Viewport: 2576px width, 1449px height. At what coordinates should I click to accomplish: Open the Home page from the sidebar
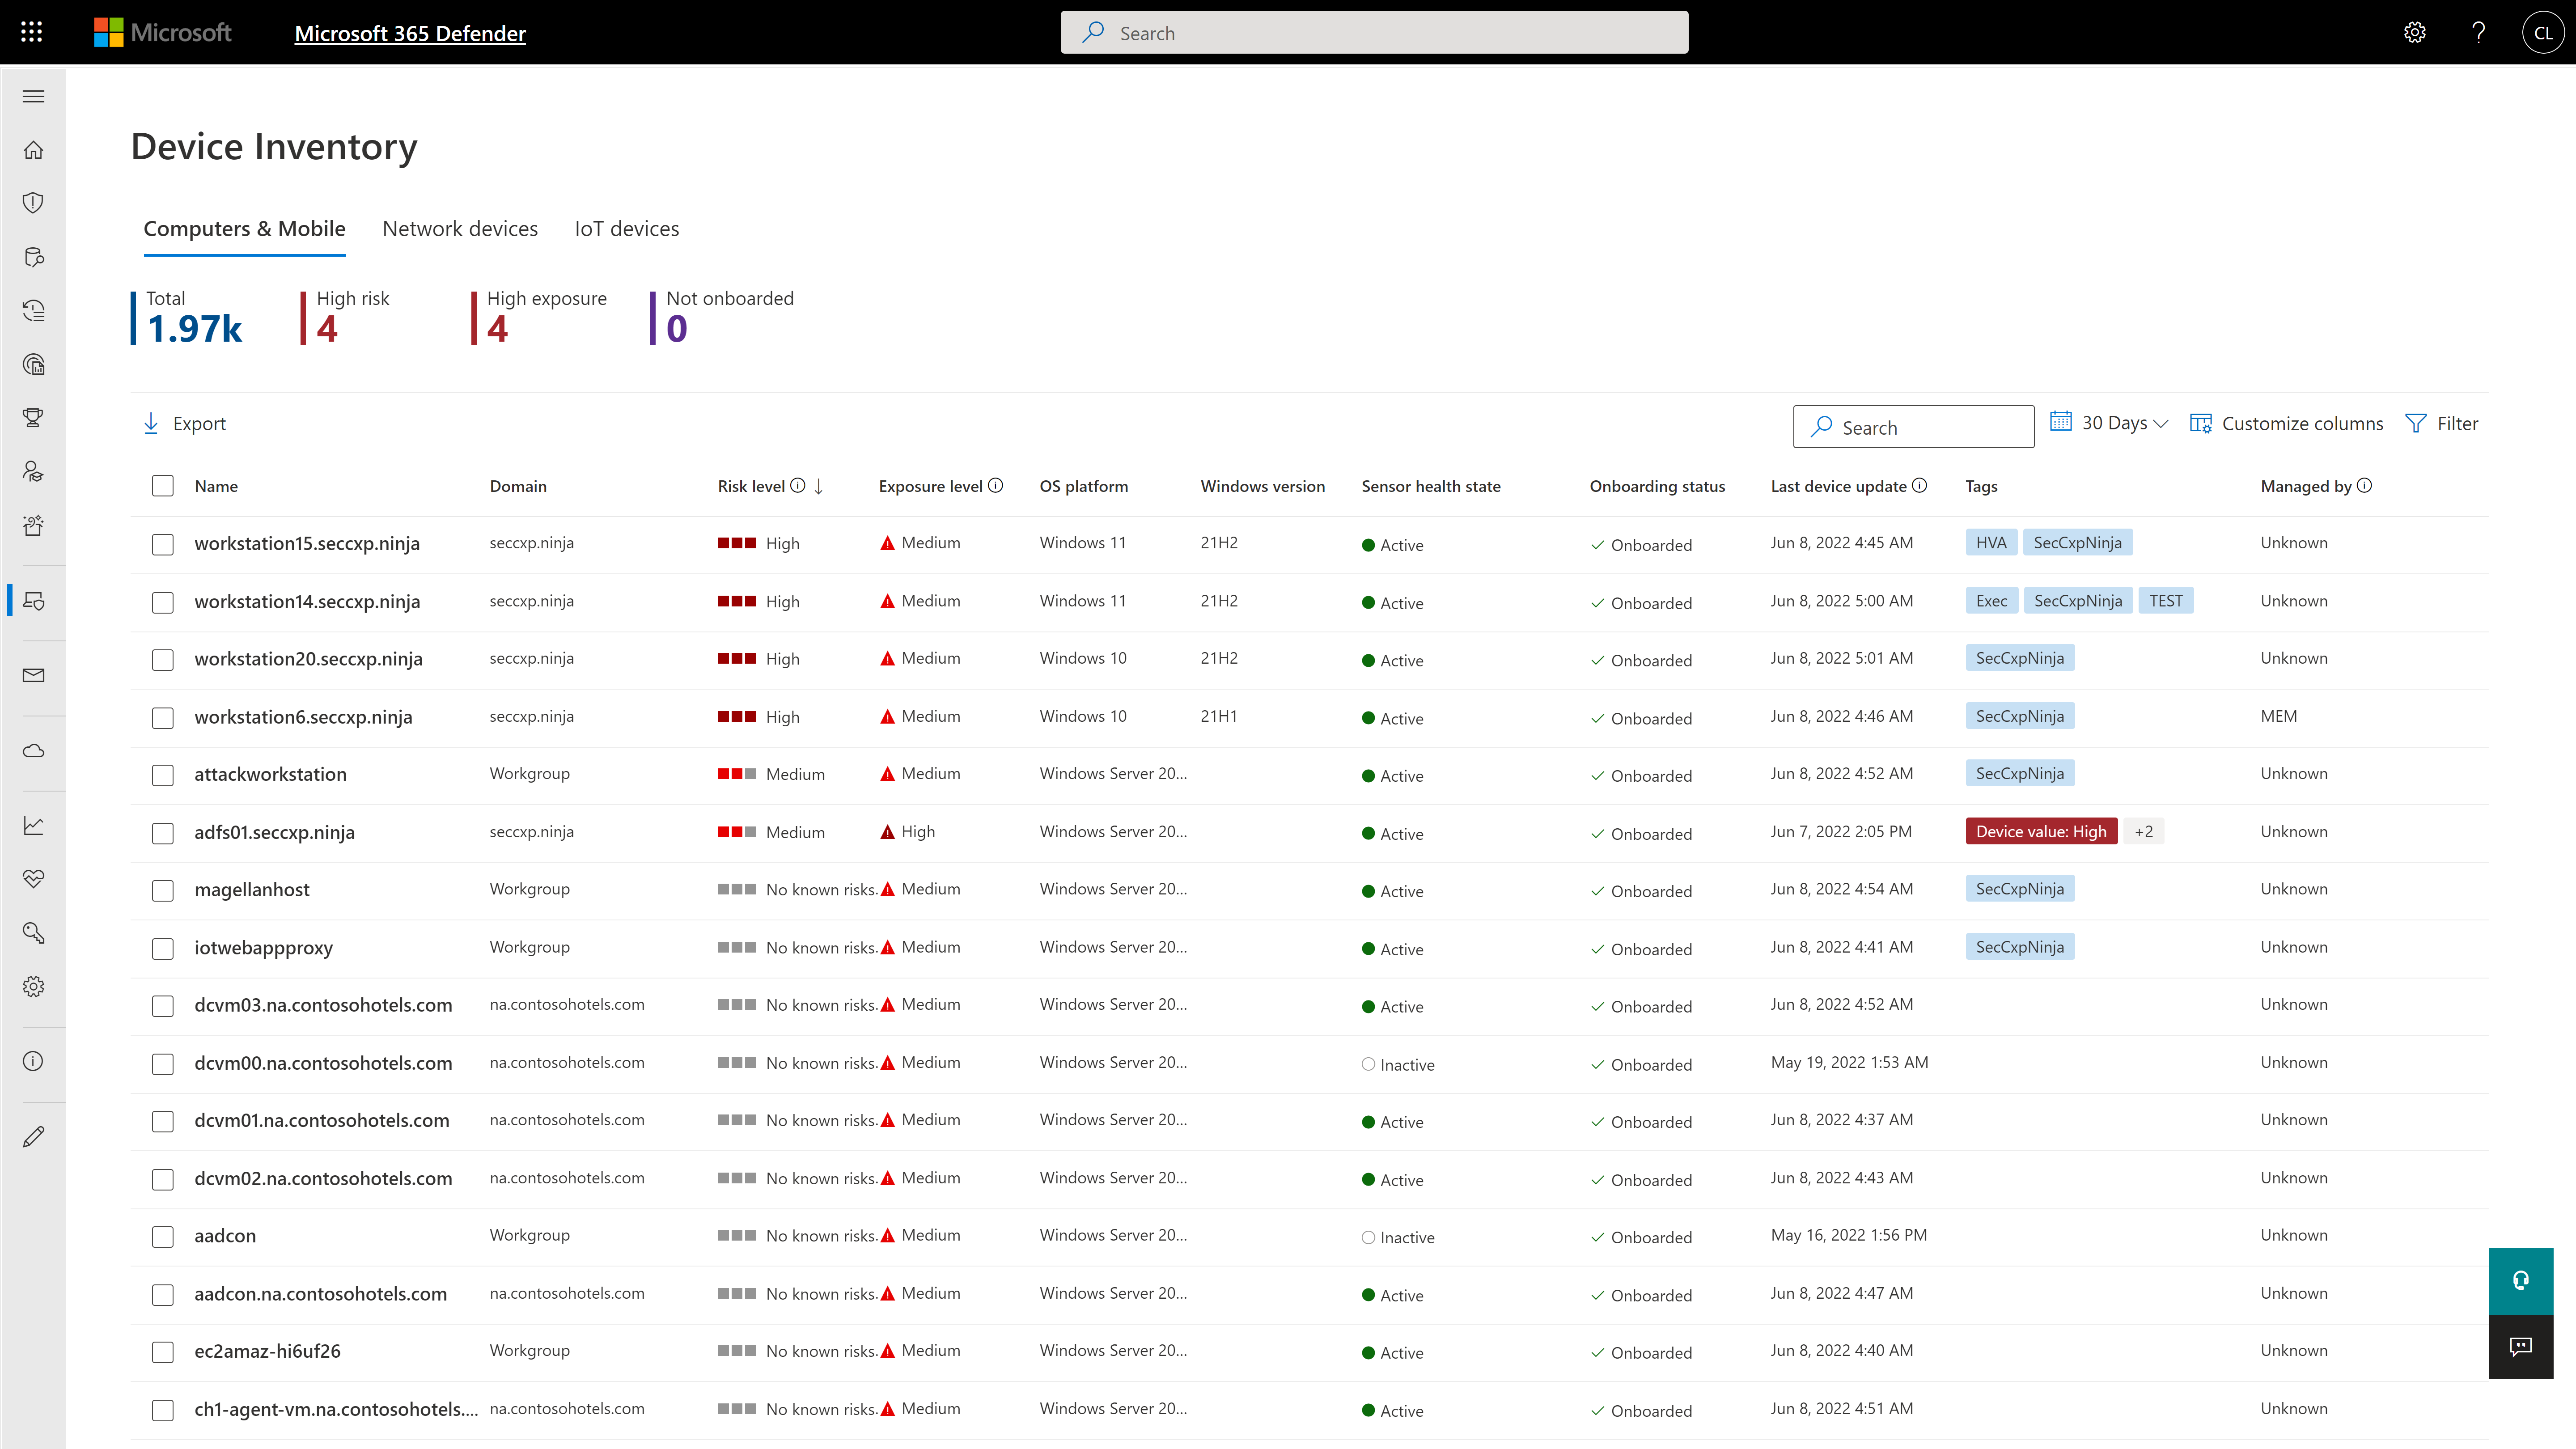tap(33, 149)
